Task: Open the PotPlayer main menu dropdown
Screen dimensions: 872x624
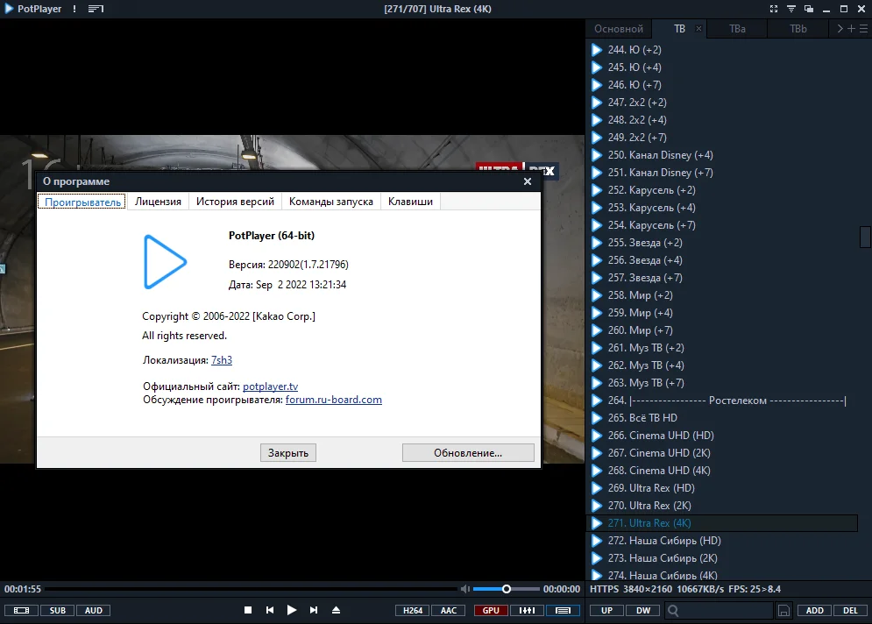Action: [x=32, y=9]
